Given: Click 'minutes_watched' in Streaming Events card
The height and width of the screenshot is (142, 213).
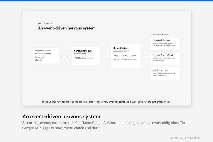Looking at the screenshot, I should (x=43, y=54).
